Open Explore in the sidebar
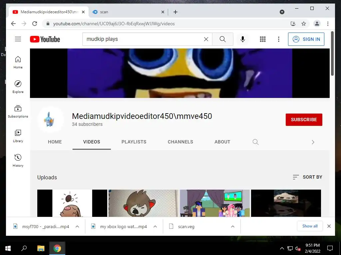Viewport: 341px width, 255px height. tap(18, 87)
